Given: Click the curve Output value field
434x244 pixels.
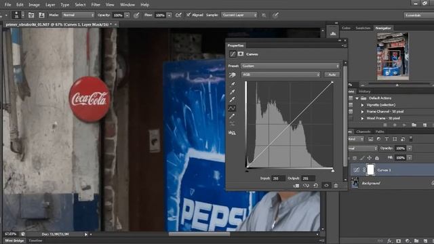Looking at the screenshot, I should tap(308, 178).
